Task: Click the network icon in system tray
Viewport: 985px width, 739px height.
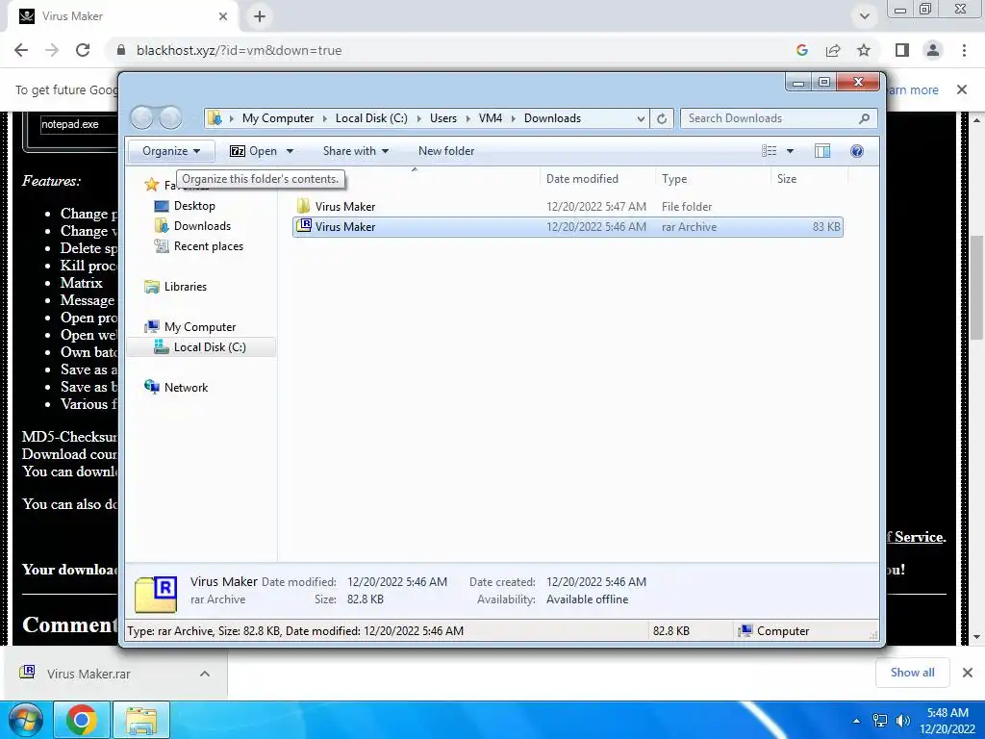Action: (880, 721)
